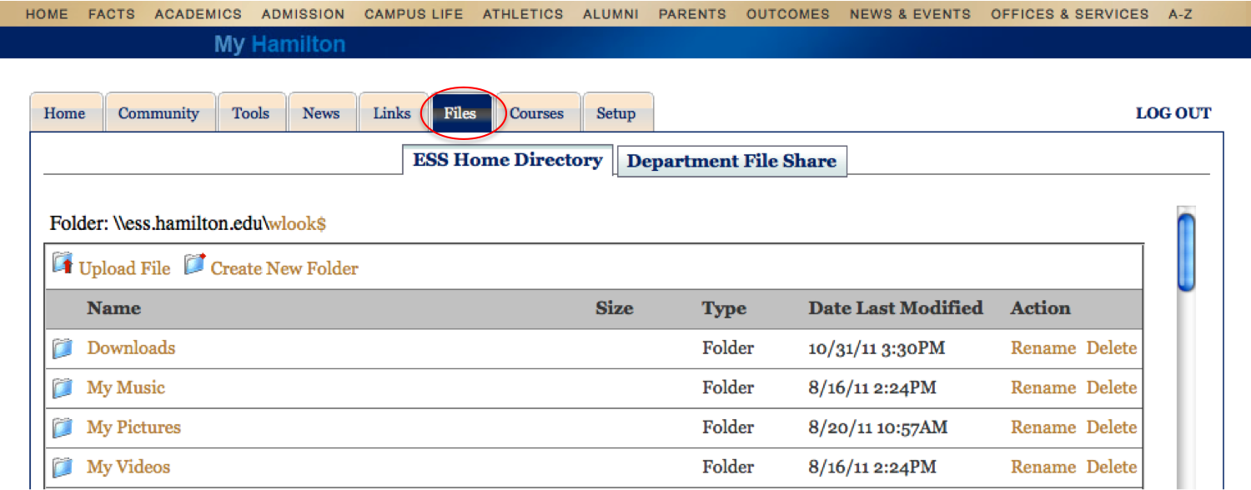Click the blue vertical scrollbar thumb

pyautogui.click(x=1186, y=252)
